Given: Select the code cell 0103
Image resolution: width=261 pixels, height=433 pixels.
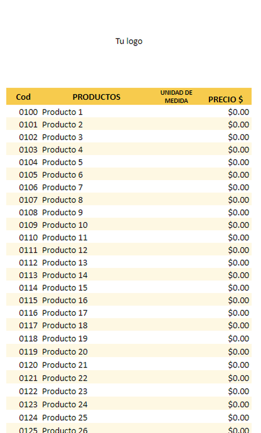Looking at the screenshot, I should pos(28,150).
